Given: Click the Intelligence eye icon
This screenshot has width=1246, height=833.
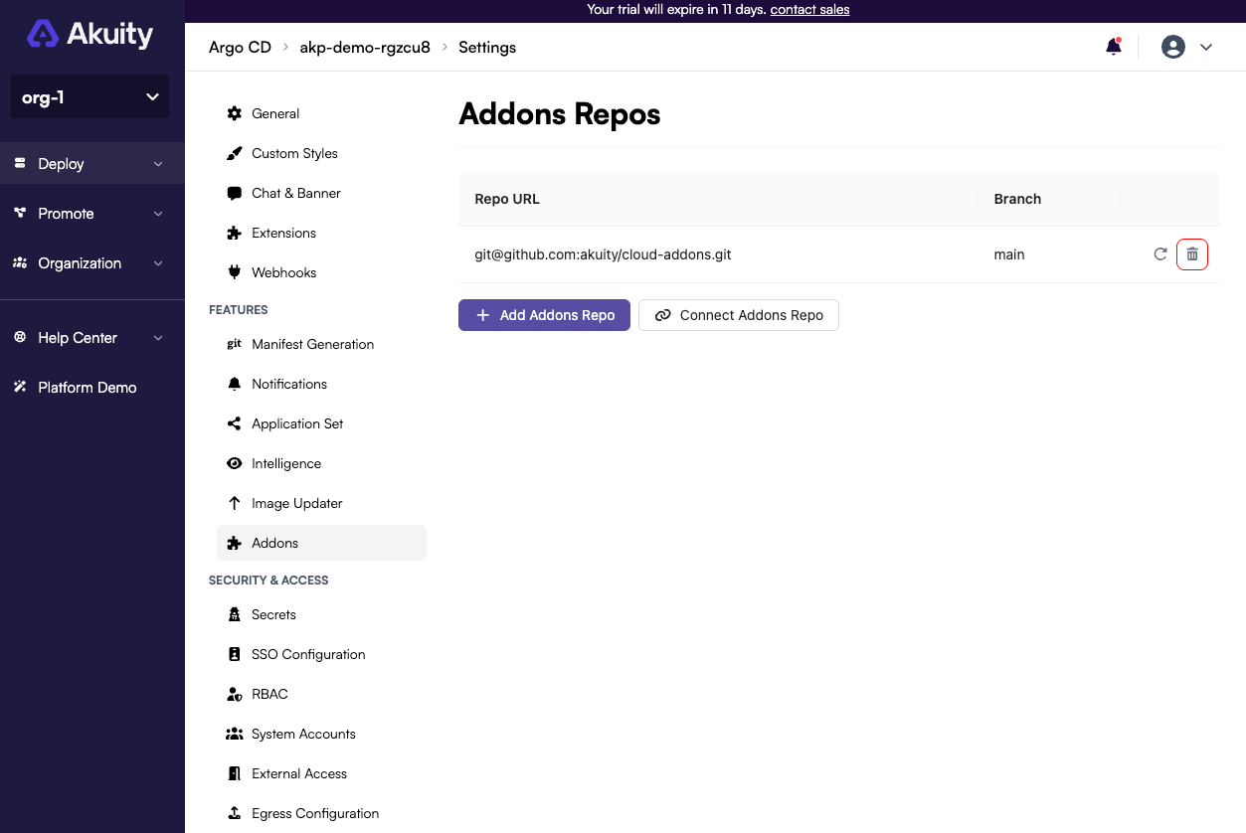Looking at the screenshot, I should click(x=234, y=463).
